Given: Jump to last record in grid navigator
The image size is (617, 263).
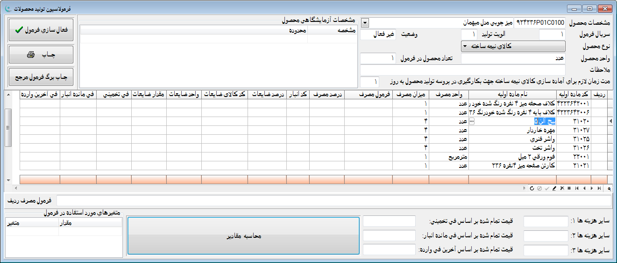Looking at the screenshot, I should pyautogui.click(x=599, y=188).
